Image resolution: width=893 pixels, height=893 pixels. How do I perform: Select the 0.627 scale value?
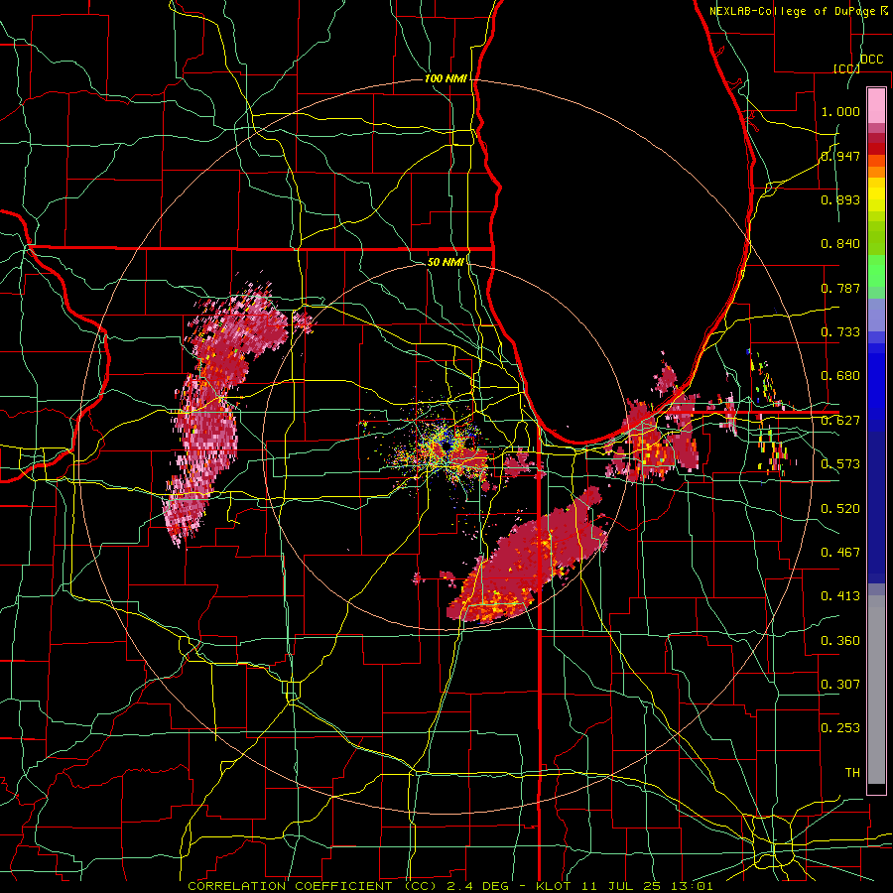coord(840,421)
